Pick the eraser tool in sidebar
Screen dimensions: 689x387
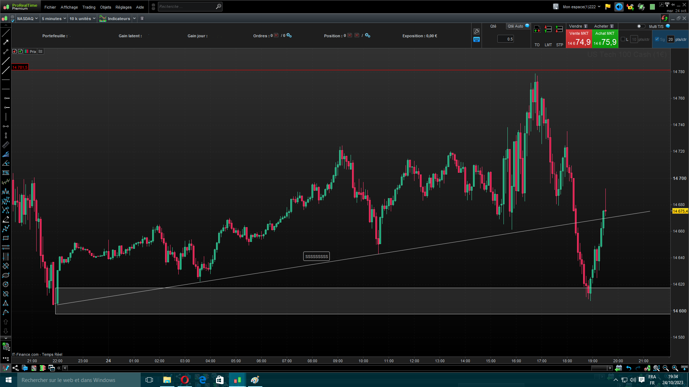pos(6,219)
